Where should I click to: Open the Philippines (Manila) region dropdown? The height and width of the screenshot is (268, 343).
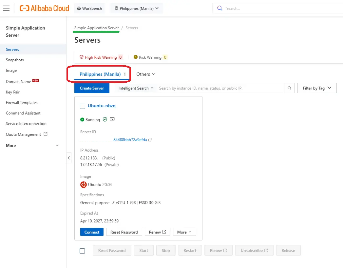pos(137,8)
